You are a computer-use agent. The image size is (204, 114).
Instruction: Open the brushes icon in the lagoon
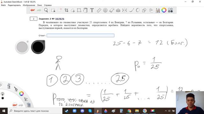click(9, 86)
